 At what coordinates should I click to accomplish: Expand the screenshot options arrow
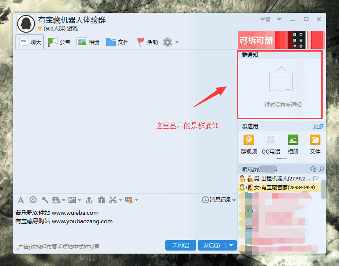point(120,200)
